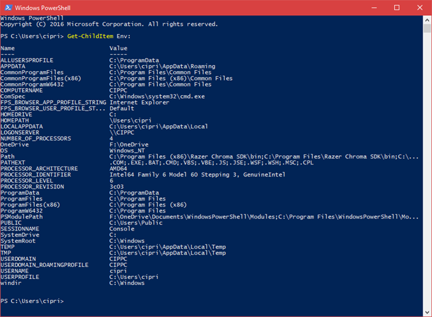Click the Name column header
Viewport: 432px width, 317px height.
click(x=7, y=48)
